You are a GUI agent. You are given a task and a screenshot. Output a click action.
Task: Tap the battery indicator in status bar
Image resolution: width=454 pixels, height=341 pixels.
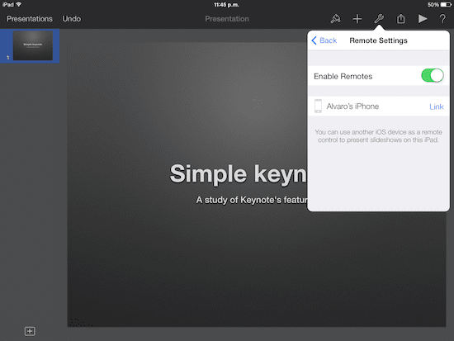click(446, 5)
